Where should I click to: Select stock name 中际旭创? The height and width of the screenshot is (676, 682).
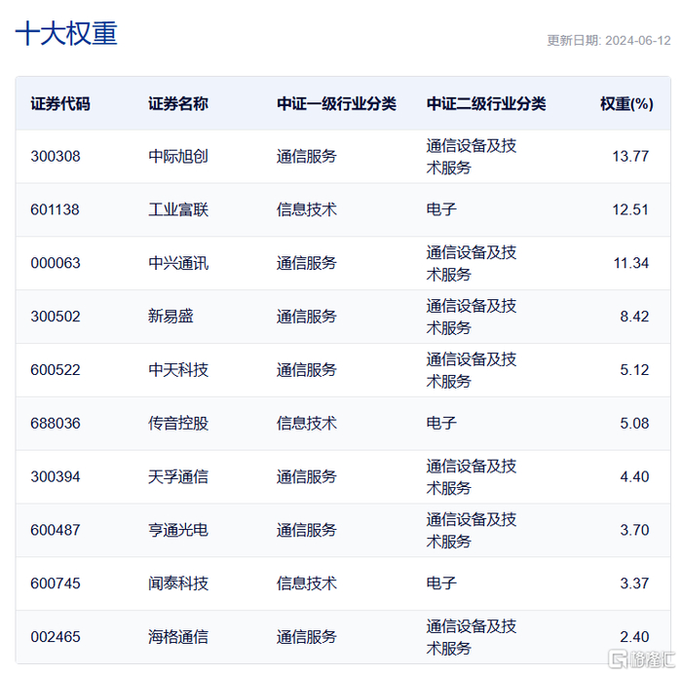pos(178,156)
